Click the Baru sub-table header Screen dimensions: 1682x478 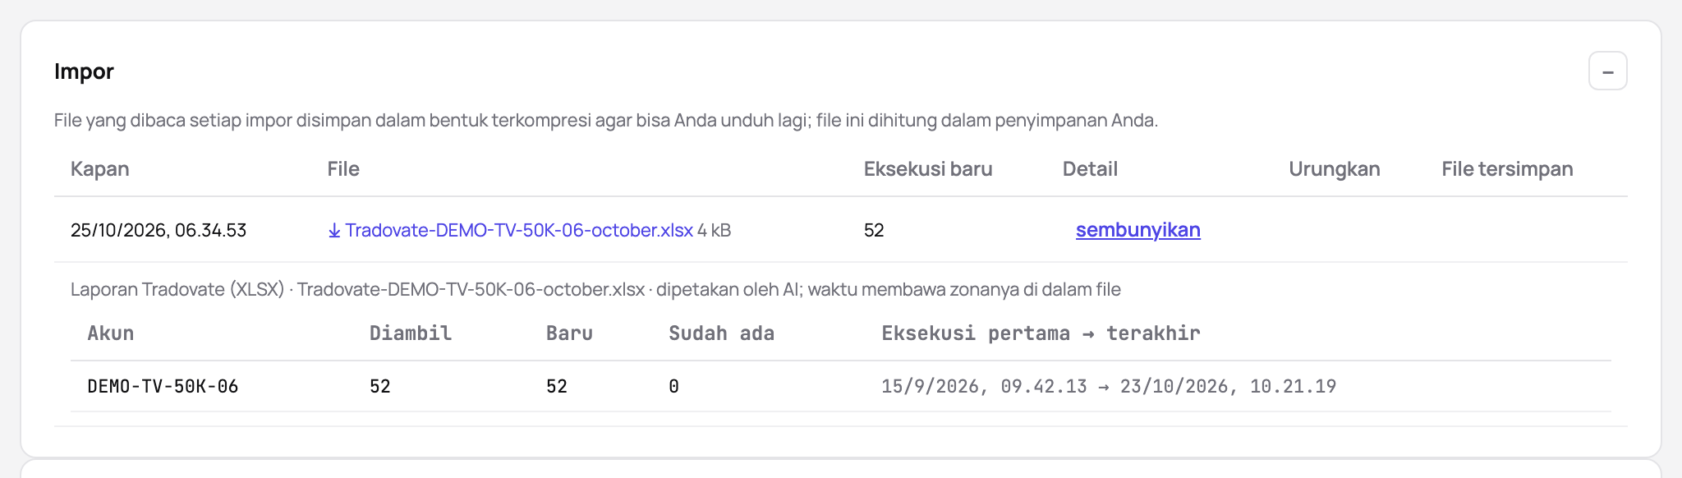569,333
